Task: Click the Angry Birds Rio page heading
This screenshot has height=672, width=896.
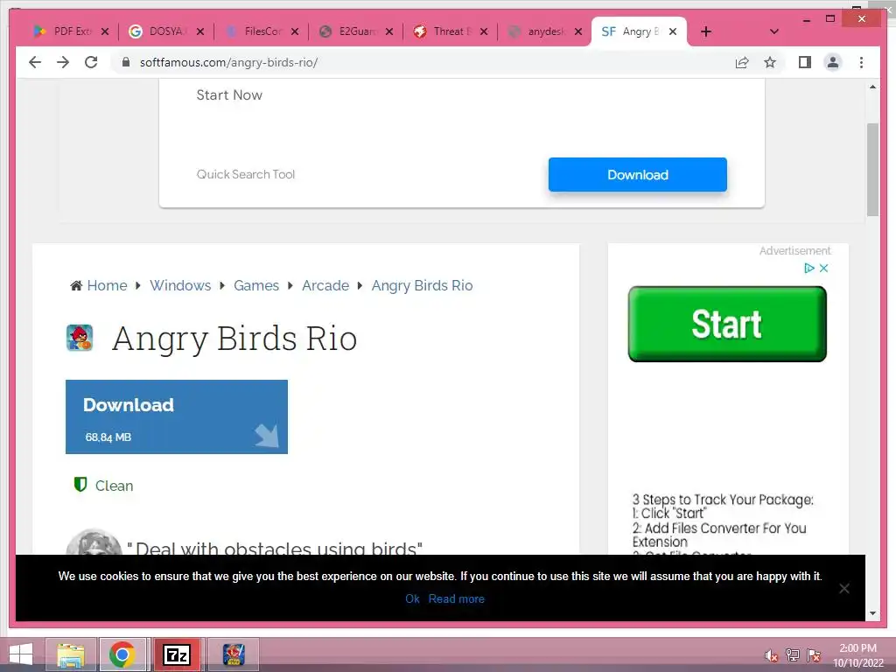Action: click(234, 339)
